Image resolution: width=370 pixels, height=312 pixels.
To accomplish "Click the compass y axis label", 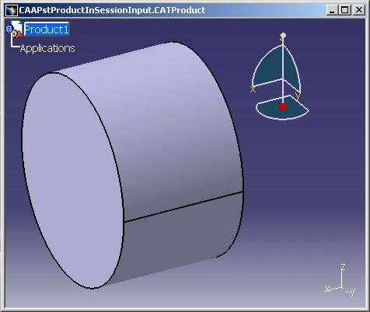I will [x=298, y=96].
